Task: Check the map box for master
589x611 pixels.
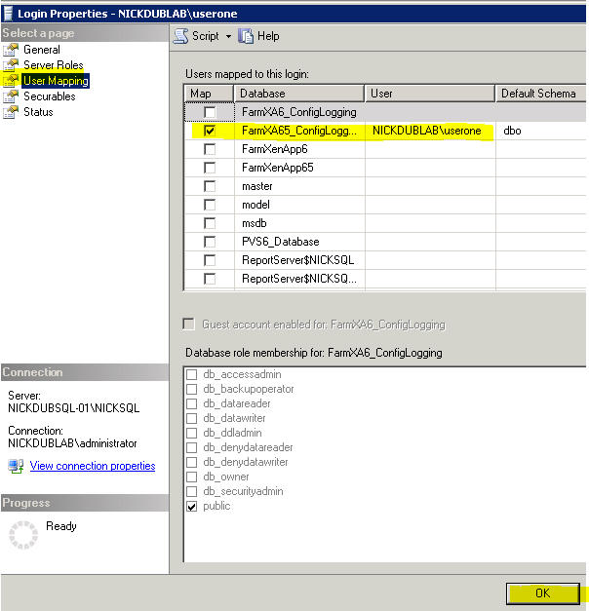Action: coord(210,186)
